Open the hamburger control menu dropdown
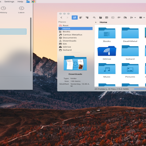This screenshot has height=146, width=146. [142, 18]
